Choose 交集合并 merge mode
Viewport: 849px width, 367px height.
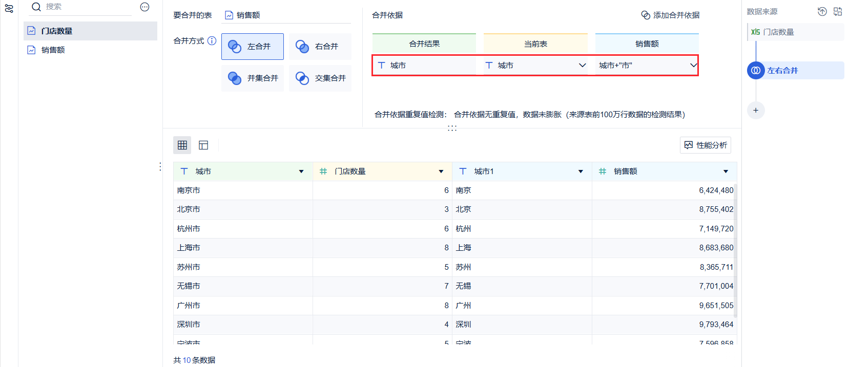[x=320, y=78]
